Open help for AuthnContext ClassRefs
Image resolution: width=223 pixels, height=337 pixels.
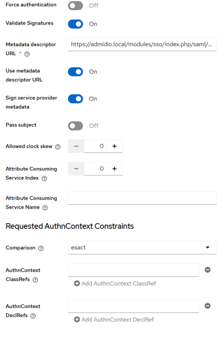(x=35, y=280)
